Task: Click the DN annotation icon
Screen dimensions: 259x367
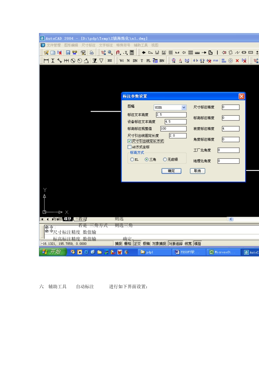Action: pyautogui.click(x=135, y=61)
